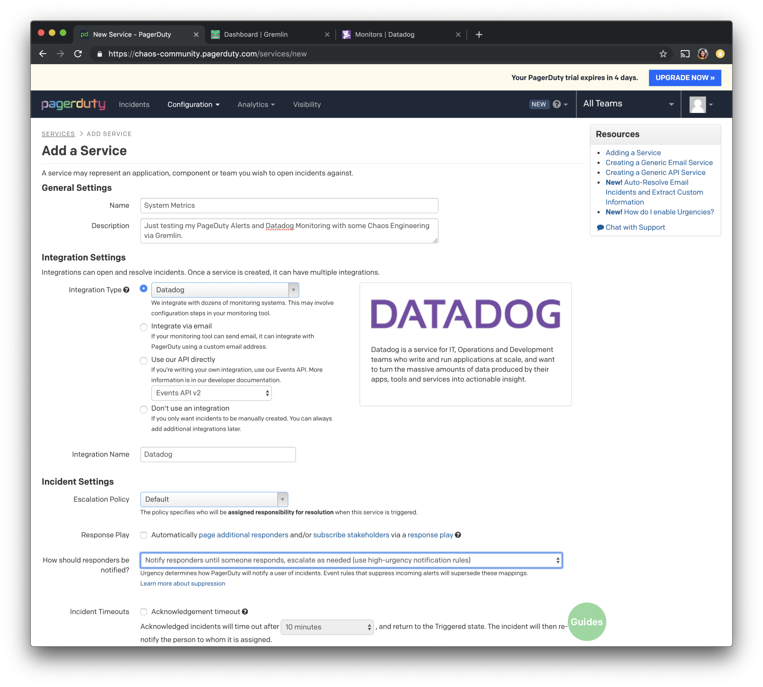Click the Integration Type help icon
The width and height of the screenshot is (763, 687).
click(x=126, y=290)
